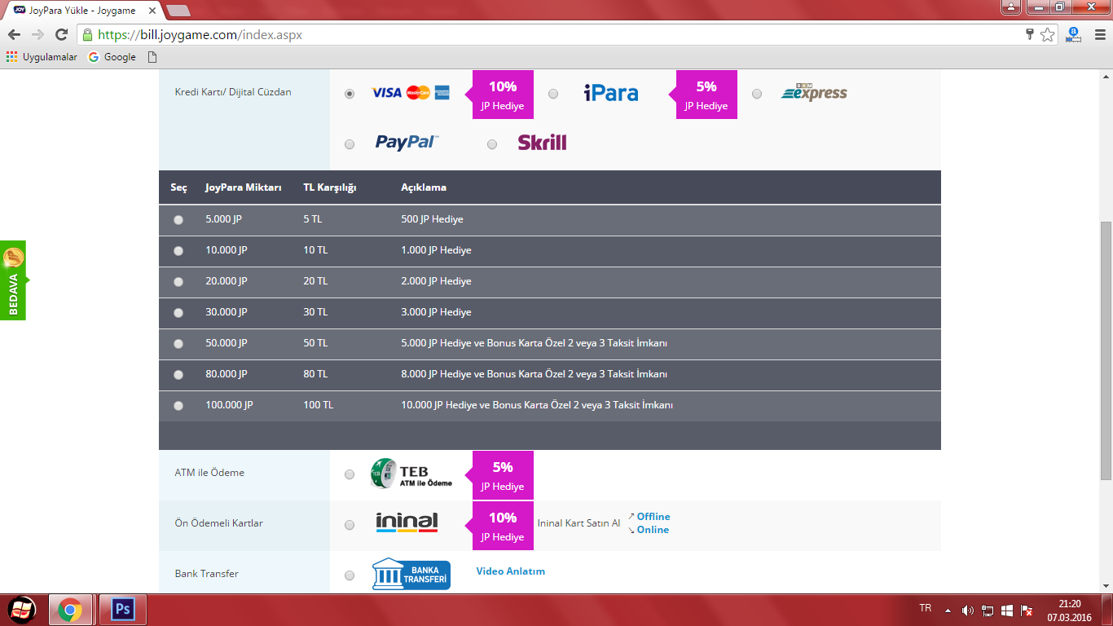Click the TL Karşılığı column header

click(x=330, y=187)
